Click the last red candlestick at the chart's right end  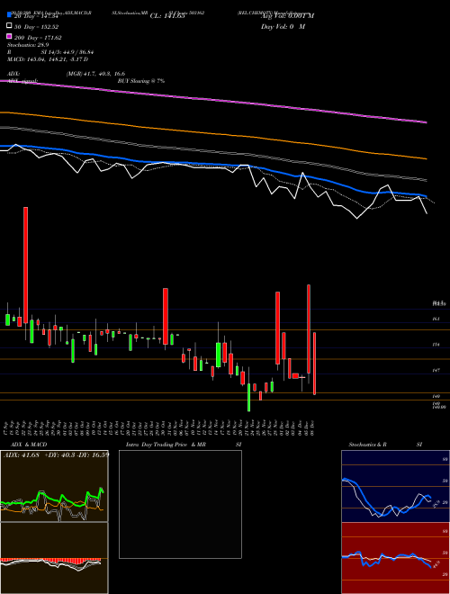(x=315, y=364)
